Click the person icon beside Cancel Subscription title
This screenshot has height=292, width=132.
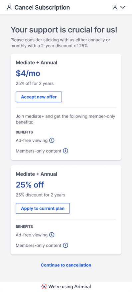[x=9, y=7]
